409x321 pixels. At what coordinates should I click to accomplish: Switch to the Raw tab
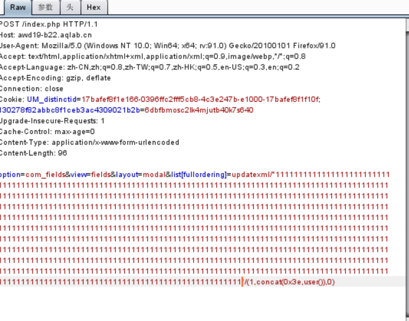tap(18, 7)
